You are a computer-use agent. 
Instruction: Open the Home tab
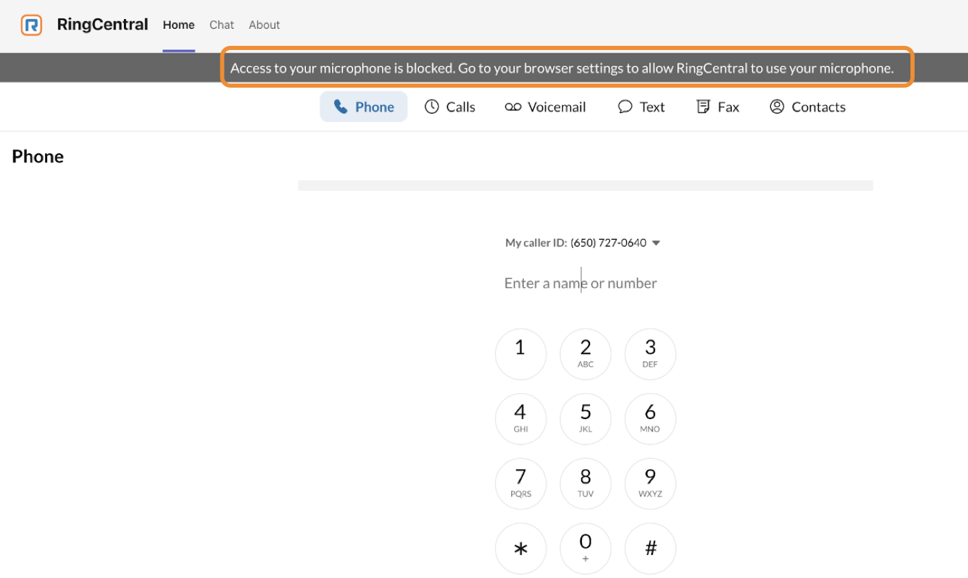(x=179, y=25)
